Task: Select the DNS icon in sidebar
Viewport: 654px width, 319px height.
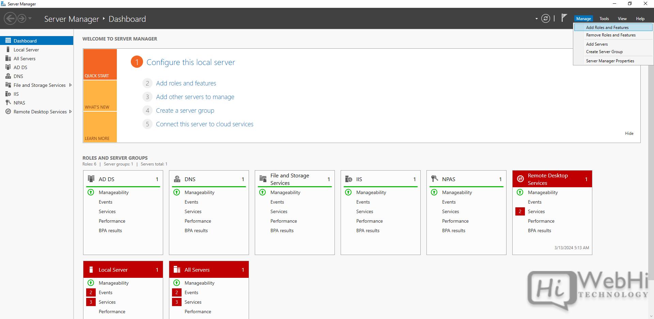Action: pyautogui.click(x=8, y=76)
